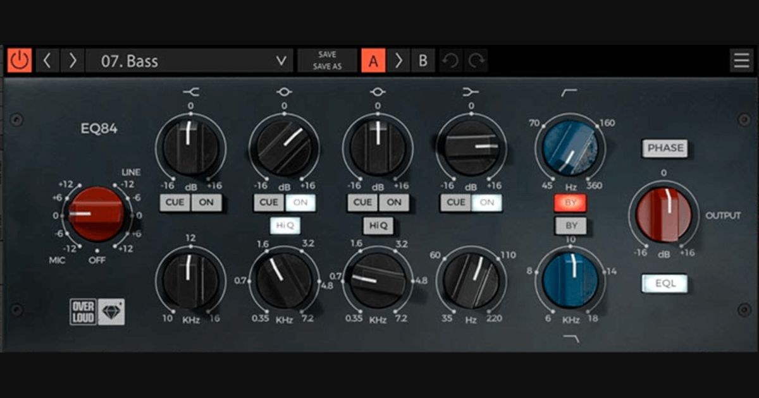Toggle HiQ on the third band
Screen dimensions: 759x398
(x=377, y=226)
